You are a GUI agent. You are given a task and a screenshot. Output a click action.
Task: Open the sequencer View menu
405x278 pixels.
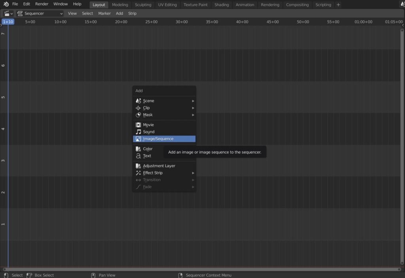click(72, 13)
